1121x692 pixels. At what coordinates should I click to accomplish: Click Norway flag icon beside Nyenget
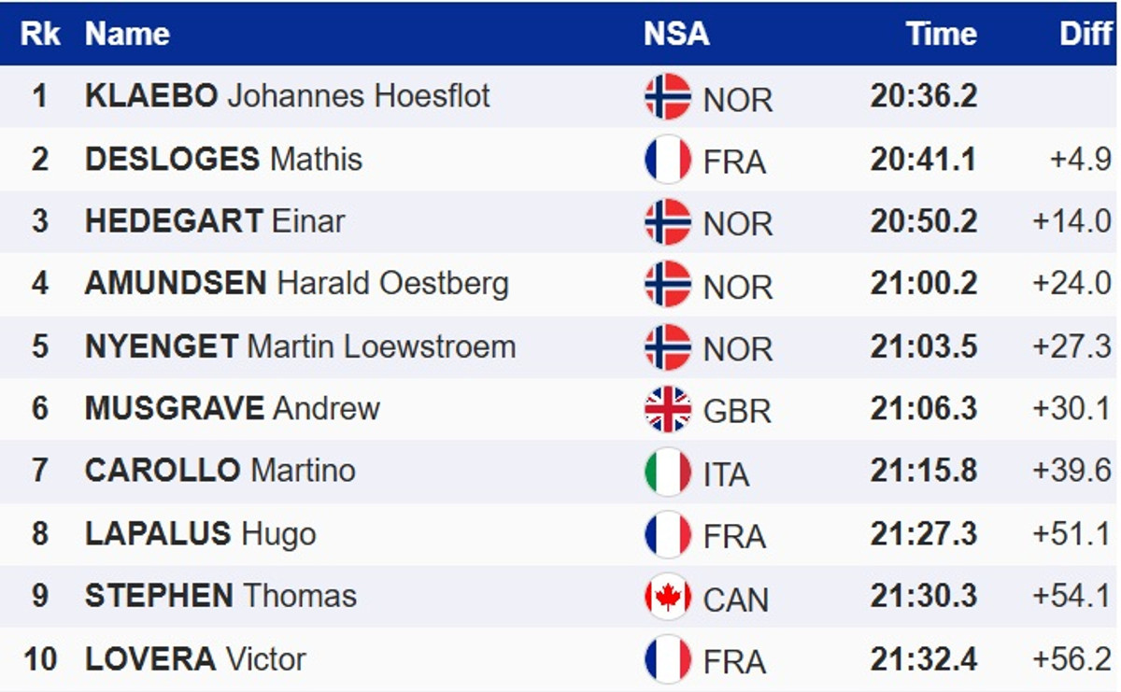click(x=667, y=347)
